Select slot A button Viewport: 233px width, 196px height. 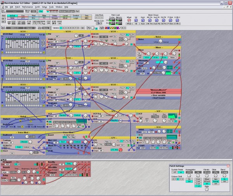click(48, 11)
